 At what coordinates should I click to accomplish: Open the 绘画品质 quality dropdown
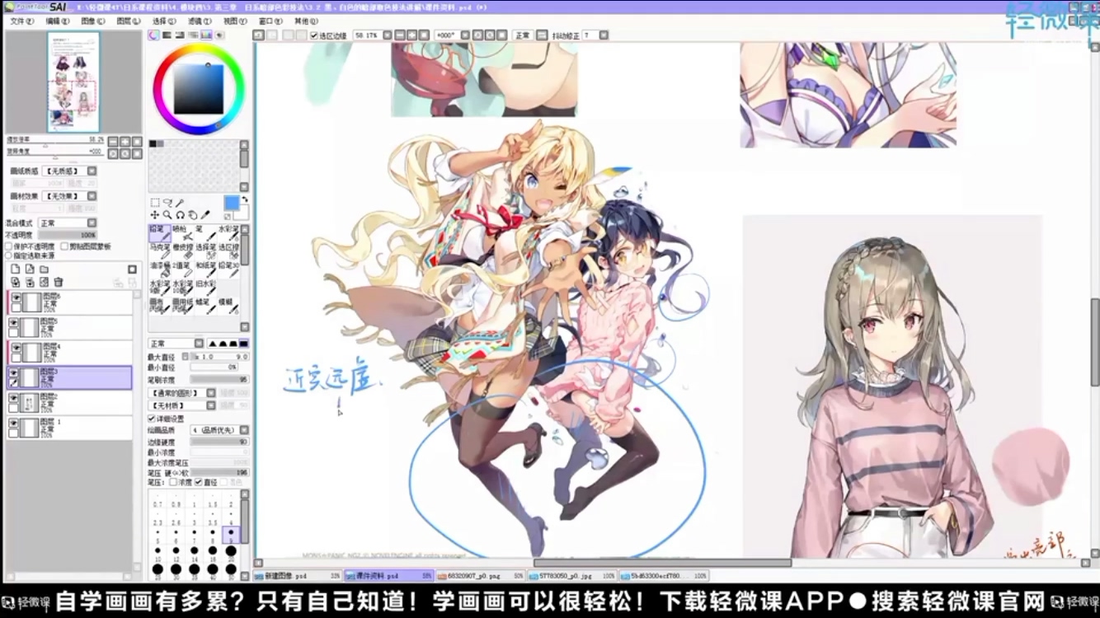(220, 430)
